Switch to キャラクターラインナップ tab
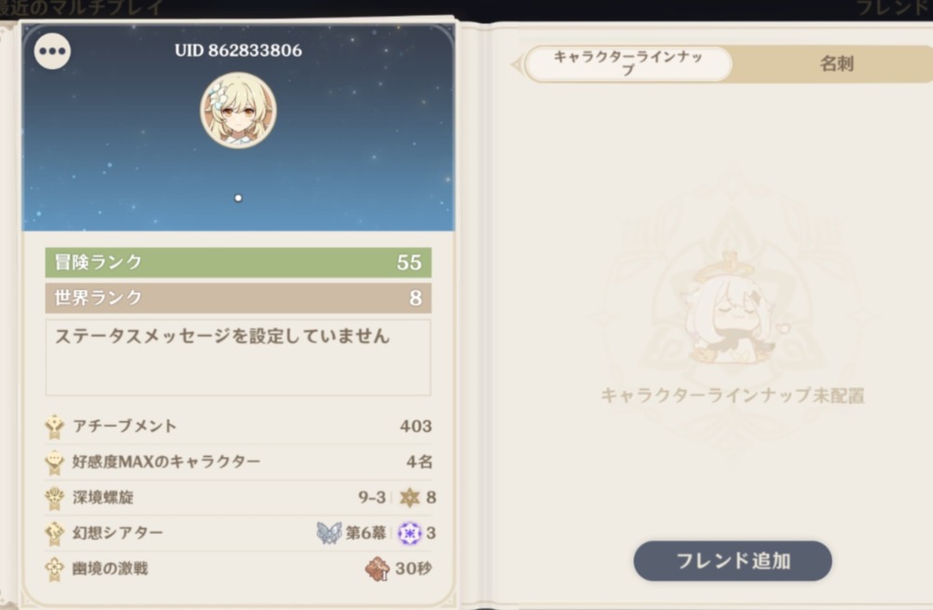933x610 pixels. [628, 63]
